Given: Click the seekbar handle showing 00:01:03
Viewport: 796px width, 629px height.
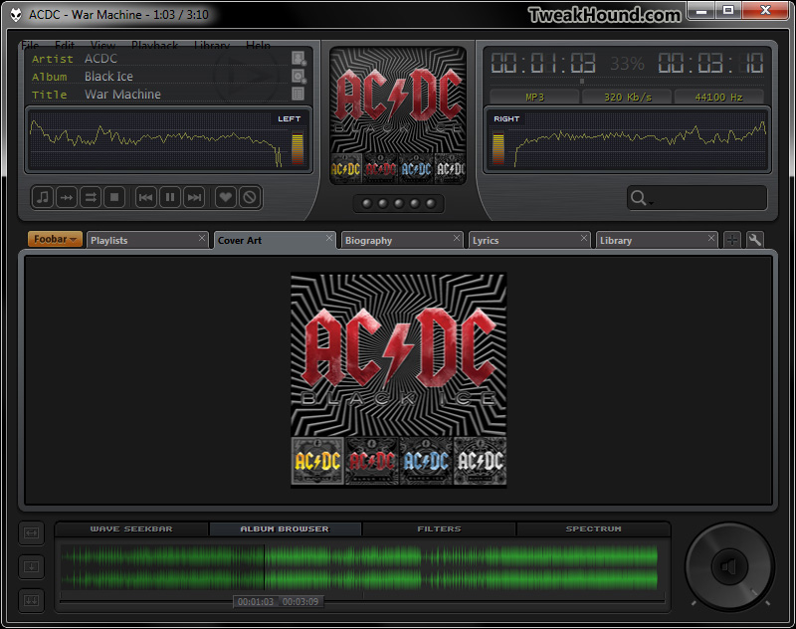Looking at the screenshot, I should 279,601.
